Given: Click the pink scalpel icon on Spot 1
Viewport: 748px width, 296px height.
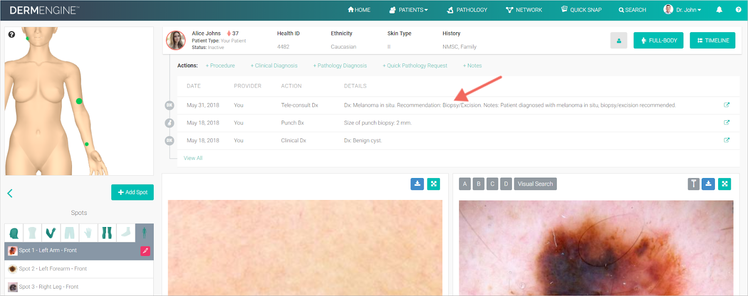Looking at the screenshot, I should (145, 251).
